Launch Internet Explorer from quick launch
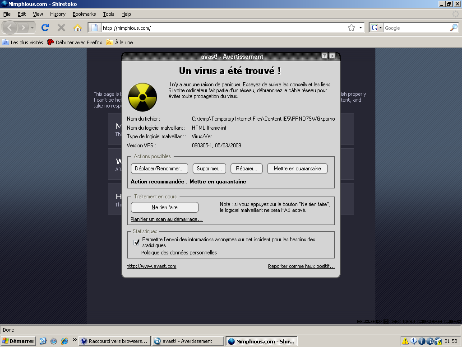The height and width of the screenshot is (347, 462). (65, 341)
